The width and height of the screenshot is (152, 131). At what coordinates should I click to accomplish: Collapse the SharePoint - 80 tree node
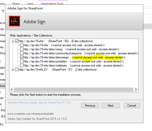pyautogui.click(x=13, y=41)
